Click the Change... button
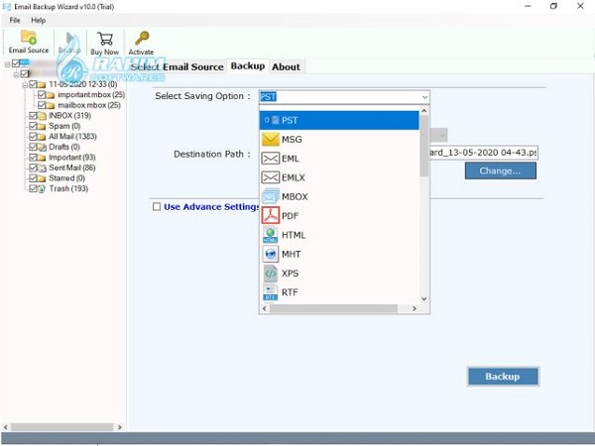 (x=501, y=171)
